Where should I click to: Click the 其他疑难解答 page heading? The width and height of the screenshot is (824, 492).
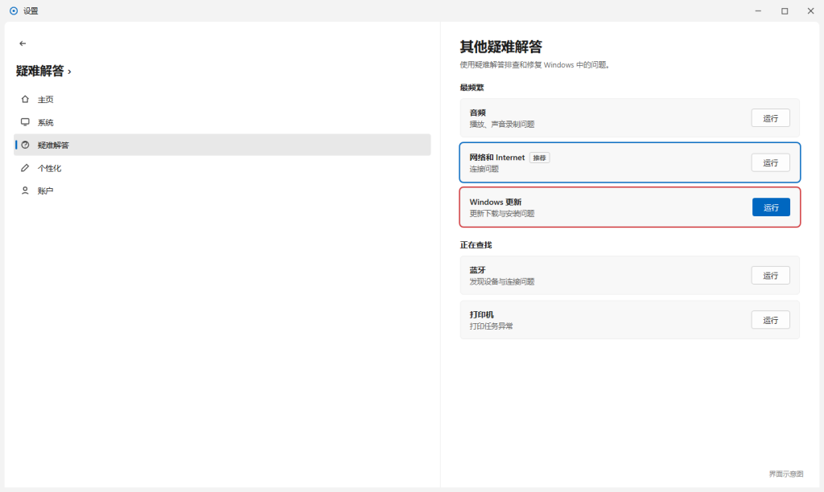click(x=501, y=47)
